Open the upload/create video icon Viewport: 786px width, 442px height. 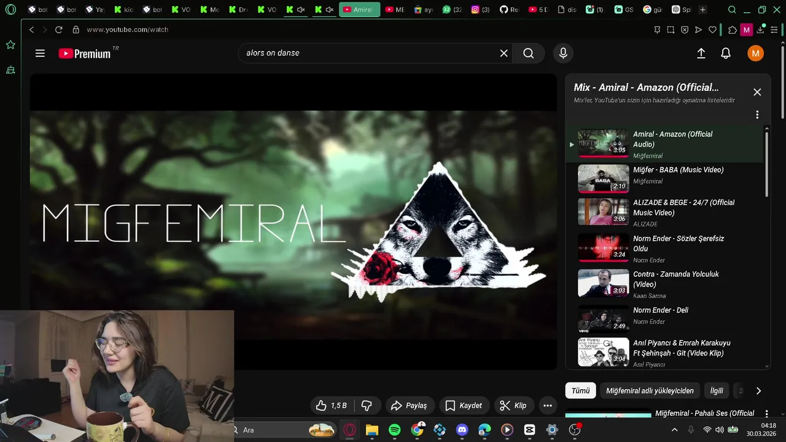click(x=701, y=53)
